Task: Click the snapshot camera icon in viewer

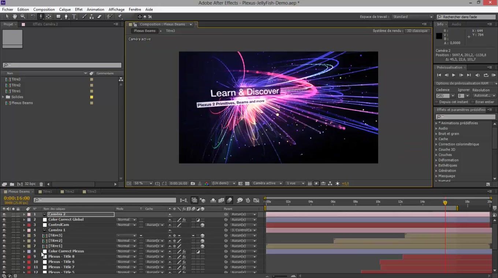Action: point(193,183)
